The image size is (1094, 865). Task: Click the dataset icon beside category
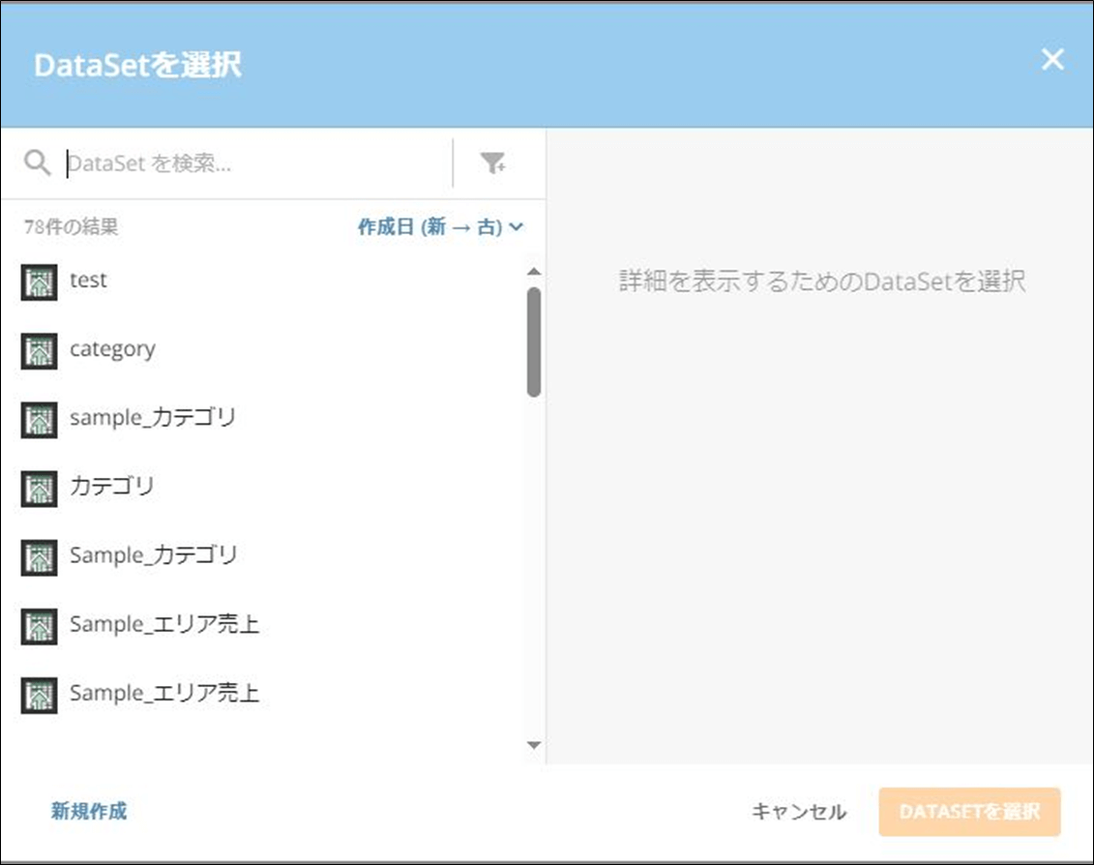[x=39, y=350]
